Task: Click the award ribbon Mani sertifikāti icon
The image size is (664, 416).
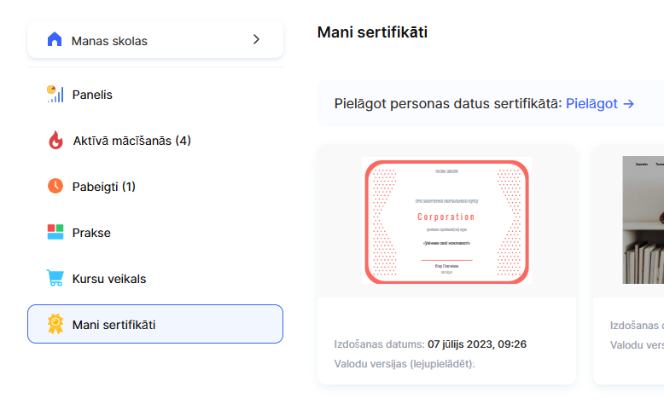Action: coord(55,325)
